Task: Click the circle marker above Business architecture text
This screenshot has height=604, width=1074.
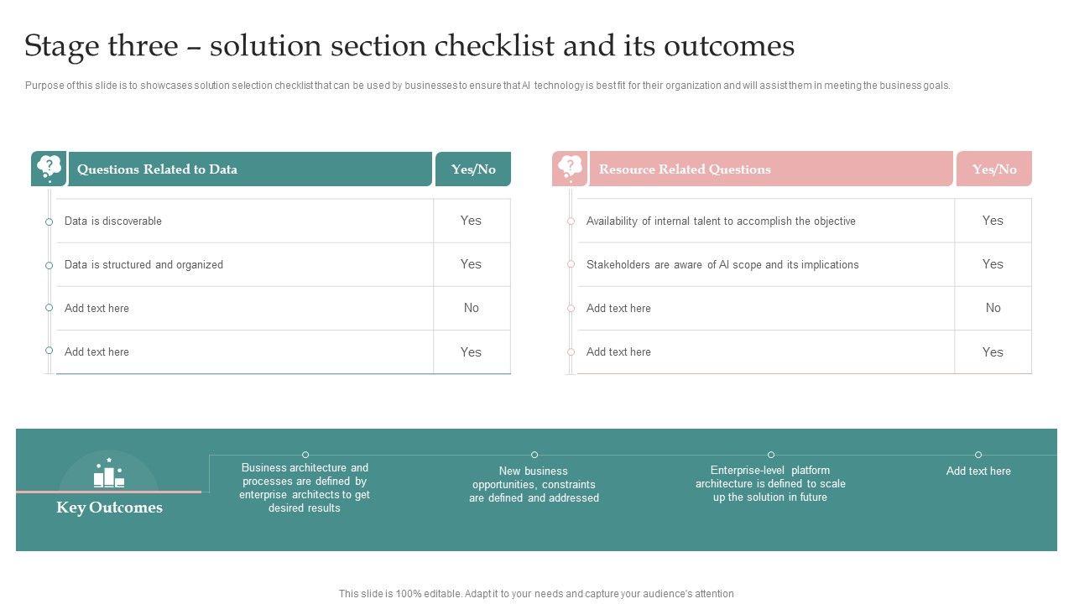Action: coord(305,455)
